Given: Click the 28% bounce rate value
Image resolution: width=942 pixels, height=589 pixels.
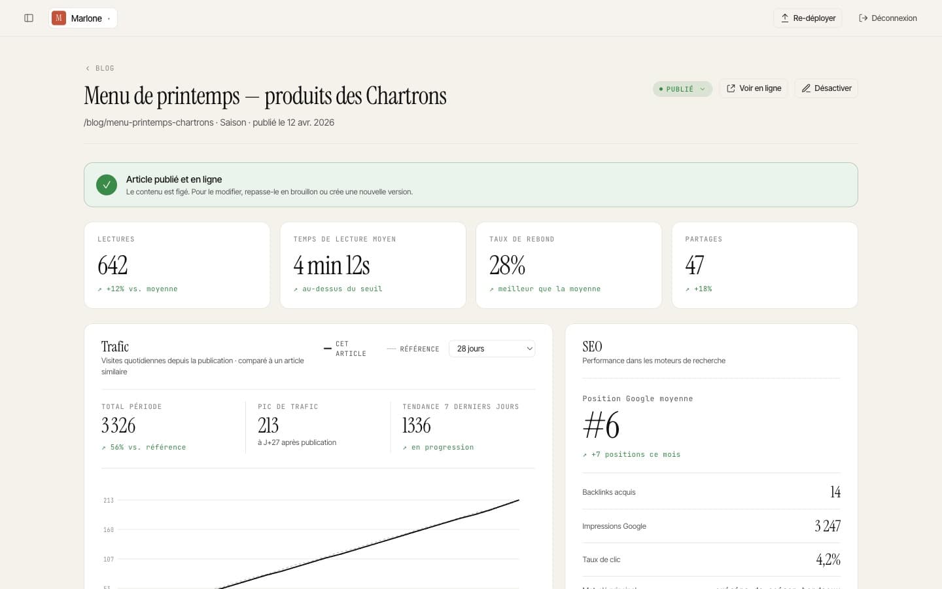Looking at the screenshot, I should [508, 265].
